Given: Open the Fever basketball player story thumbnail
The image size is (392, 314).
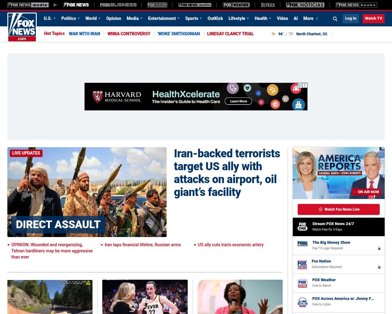Looking at the screenshot, I should point(145,297).
